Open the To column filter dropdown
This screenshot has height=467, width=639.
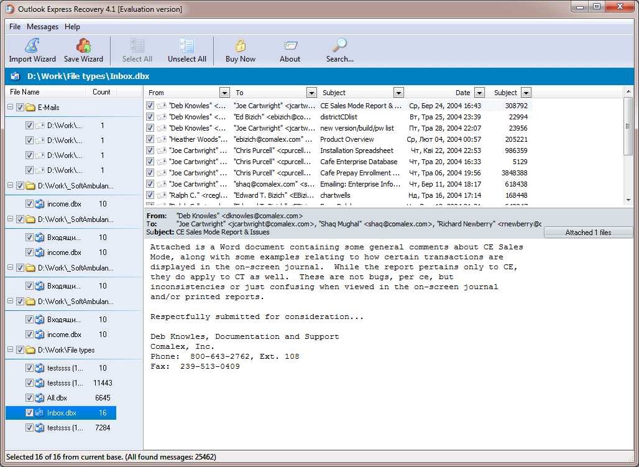(x=312, y=93)
